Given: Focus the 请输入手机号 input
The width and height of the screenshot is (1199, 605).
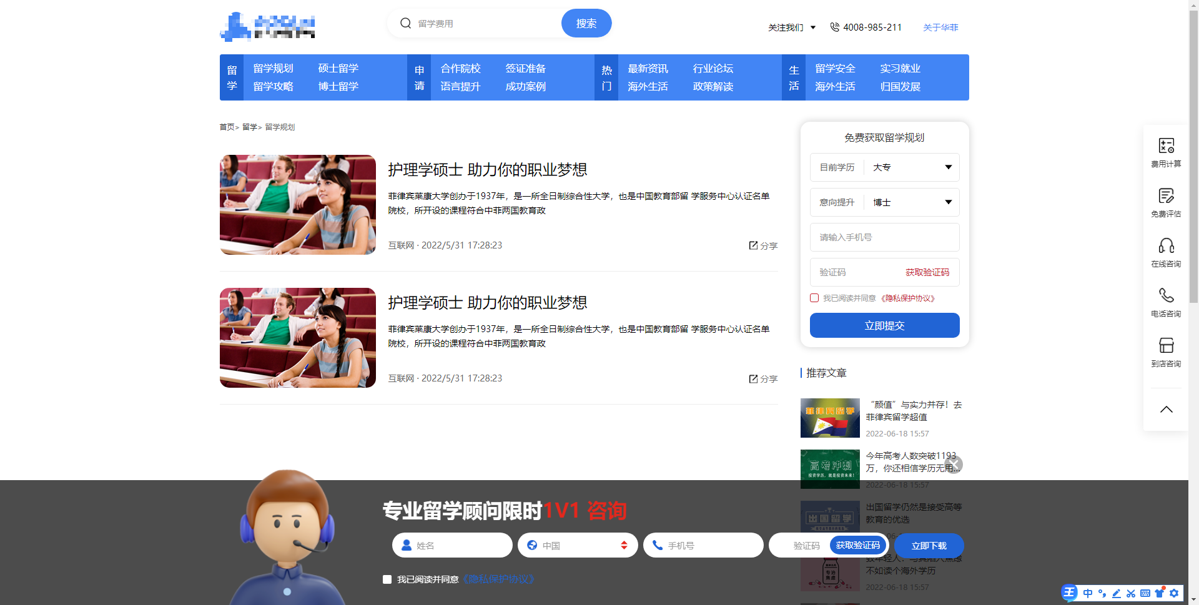Looking at the screenshot, I should [x=884, y=237].
